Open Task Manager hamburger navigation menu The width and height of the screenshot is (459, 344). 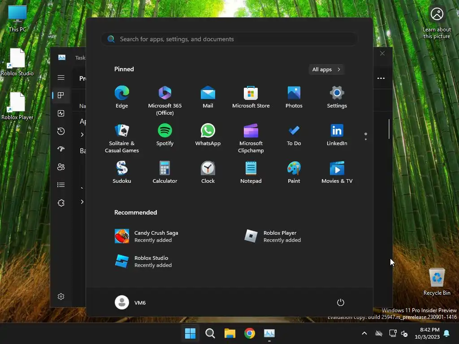pos(61,77)
